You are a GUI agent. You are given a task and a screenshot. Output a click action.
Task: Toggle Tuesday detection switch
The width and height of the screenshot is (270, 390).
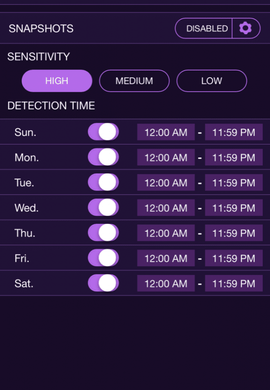(x=103, y=182)
